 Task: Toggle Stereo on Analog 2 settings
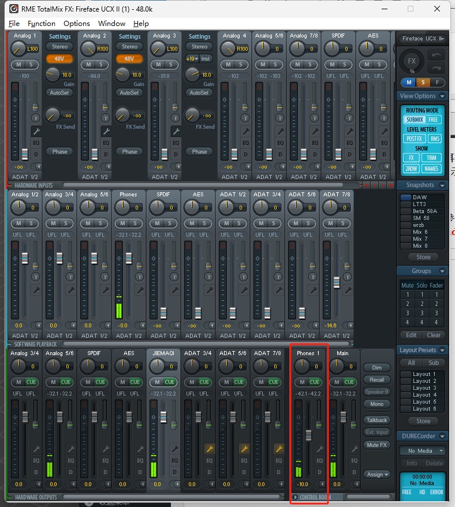tap(129, 47)
